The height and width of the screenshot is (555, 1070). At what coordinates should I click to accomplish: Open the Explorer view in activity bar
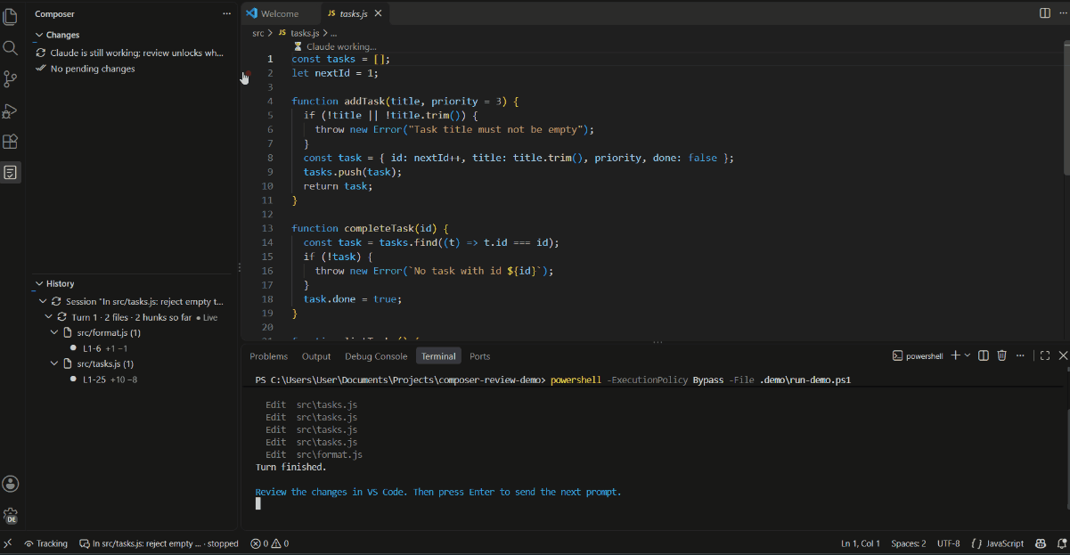point(11,17)
